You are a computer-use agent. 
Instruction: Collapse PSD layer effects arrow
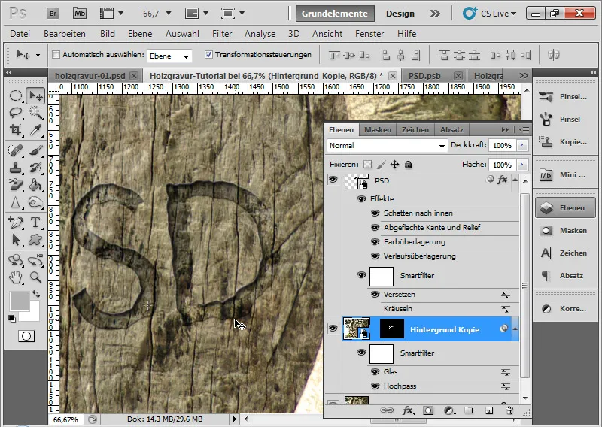pyautogui.click(x=515, y=180)
